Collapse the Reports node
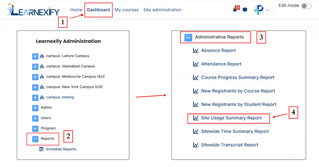Image resolution: width=319 pixels, height=167 pixels. (35, 139)
